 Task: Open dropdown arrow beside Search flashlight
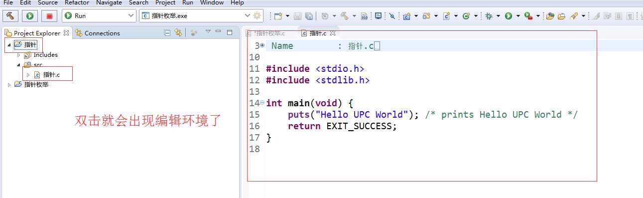click(x=583, y=16)
